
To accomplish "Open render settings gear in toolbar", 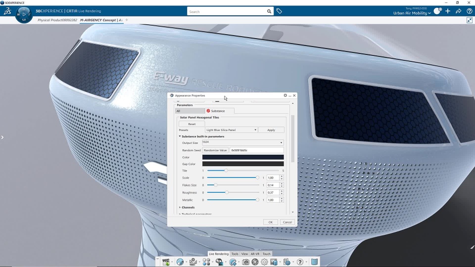I will (x=264, y=262).
